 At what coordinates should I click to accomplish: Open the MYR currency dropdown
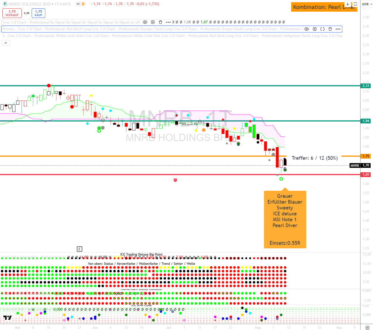[x=367, y=4]
